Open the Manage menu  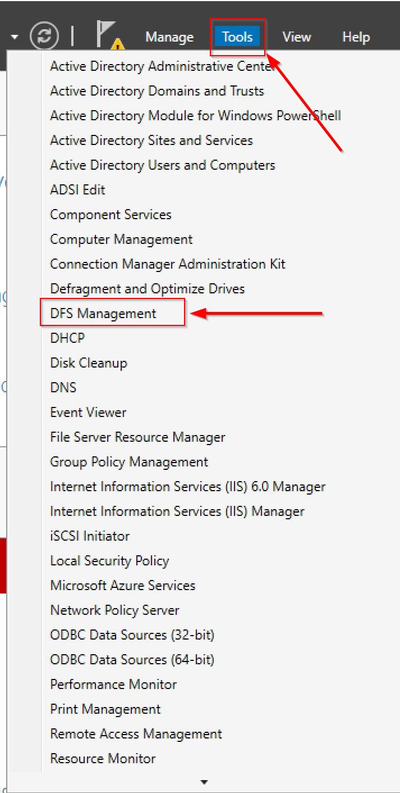point(169,36)
